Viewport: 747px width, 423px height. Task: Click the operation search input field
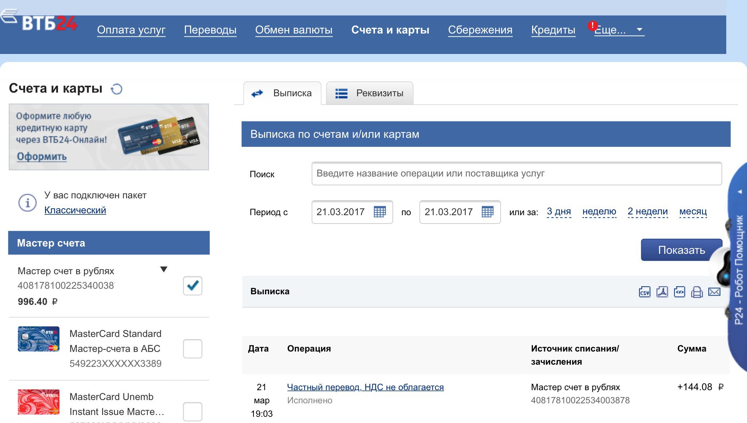click(x=516, y=174)
